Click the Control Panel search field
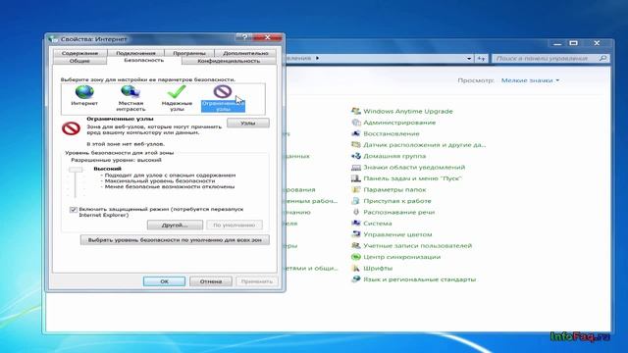Screen dimensions: 628x353 coord(551,59)
